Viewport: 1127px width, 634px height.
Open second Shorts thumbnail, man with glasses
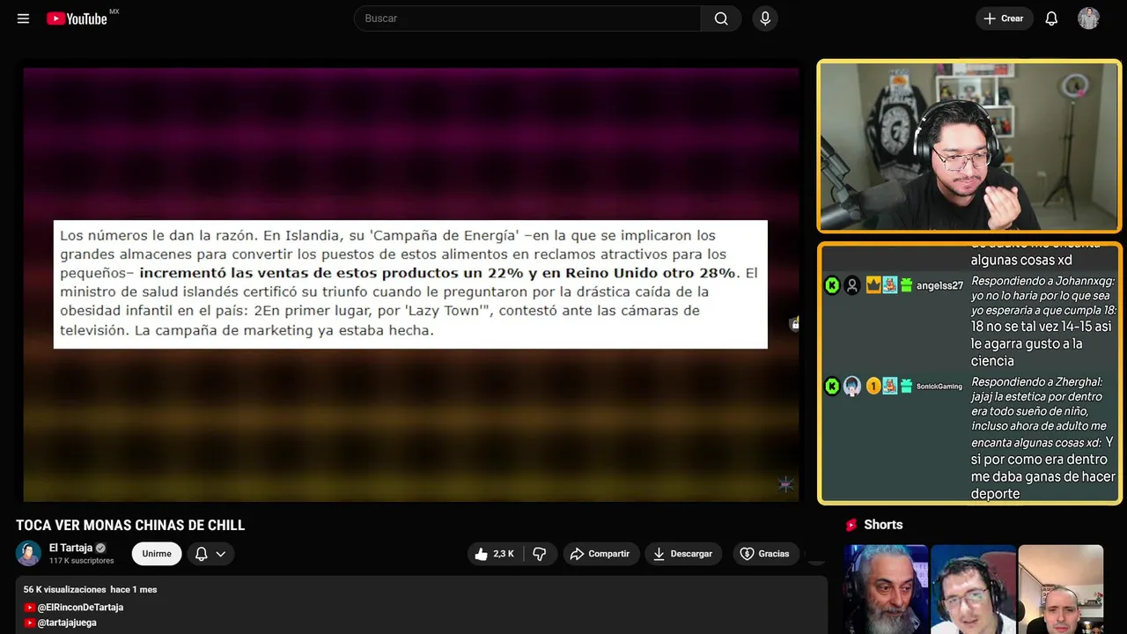[973, 589]
